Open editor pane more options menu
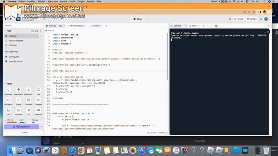Viewport: 278px width, 156px height. pos(166,26)
